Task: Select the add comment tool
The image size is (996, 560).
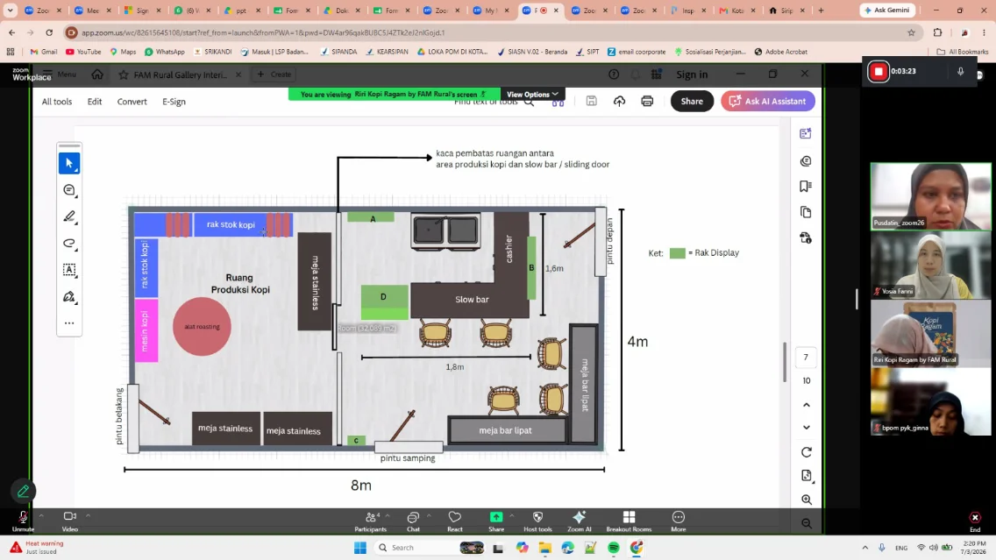Action: tap(69, 190)
